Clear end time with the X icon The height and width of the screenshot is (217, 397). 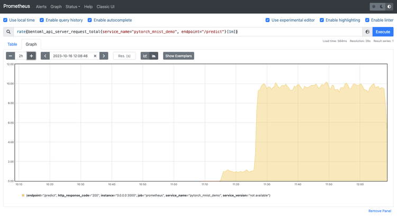point(95,56)
